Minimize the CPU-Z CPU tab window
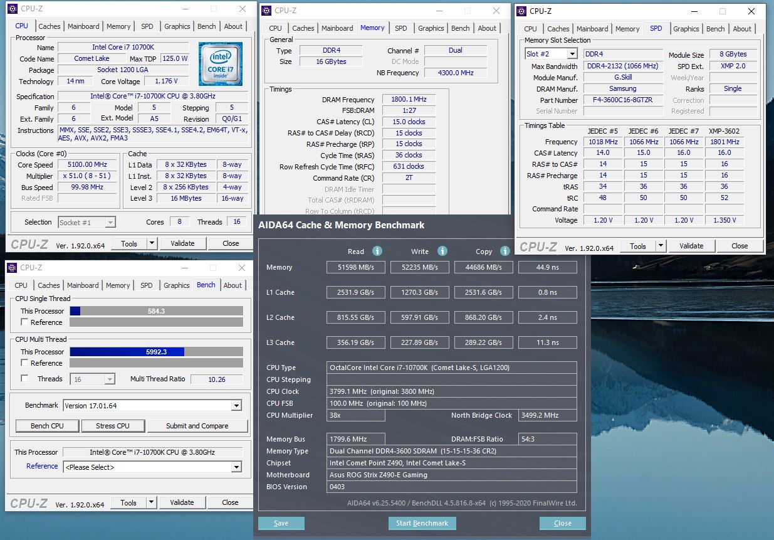Image resolution: width=774 pixels, height=540 pixels. 185,9
